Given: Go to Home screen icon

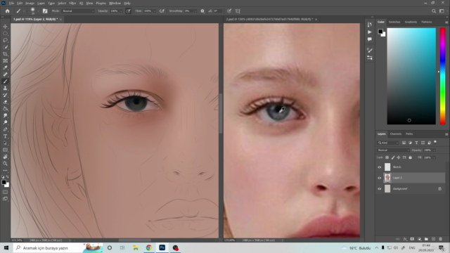Looking at the screenshot, I should tap(8, 11).
